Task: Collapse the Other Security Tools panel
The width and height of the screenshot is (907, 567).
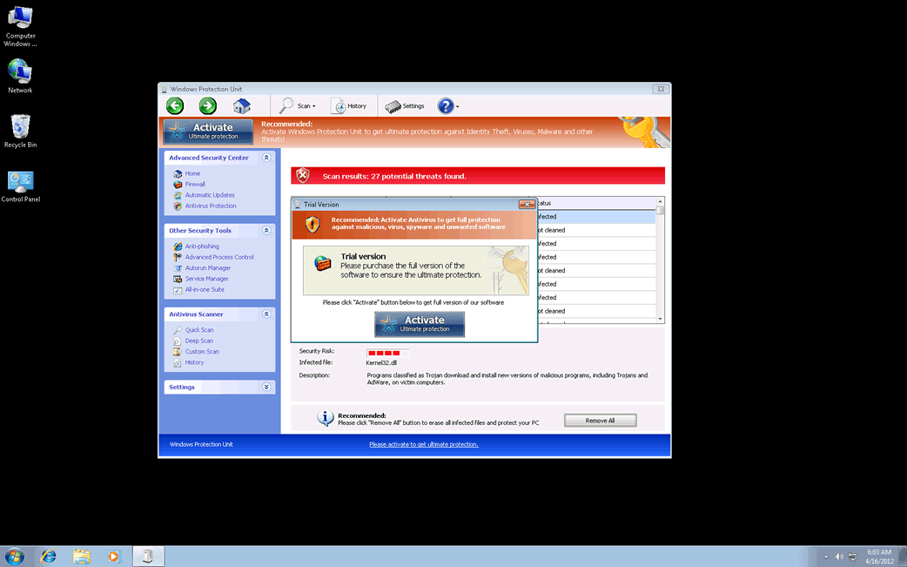Action: click(x=266, y=231)
